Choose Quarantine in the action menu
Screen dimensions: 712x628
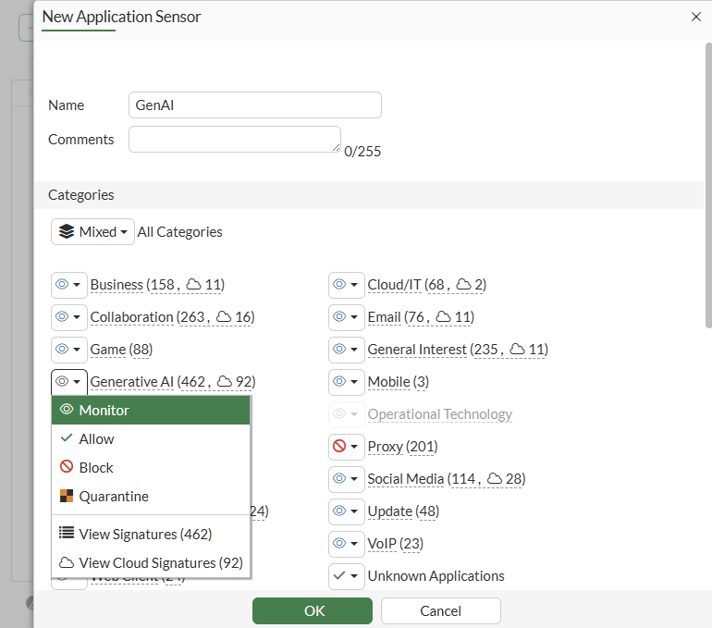click(113, 497)
